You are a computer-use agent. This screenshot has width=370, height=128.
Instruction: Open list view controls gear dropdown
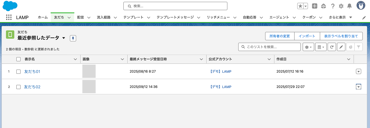point(308,47)
